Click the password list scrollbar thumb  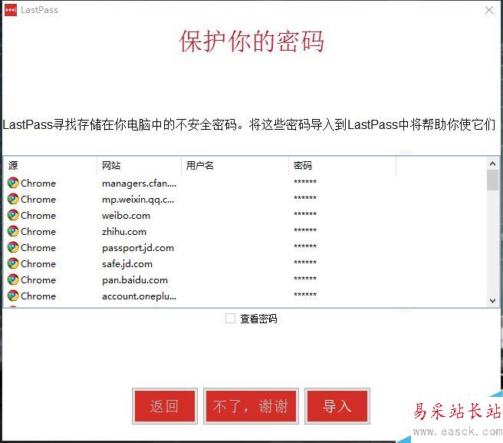pyautogui.click(x=492, y=180)
